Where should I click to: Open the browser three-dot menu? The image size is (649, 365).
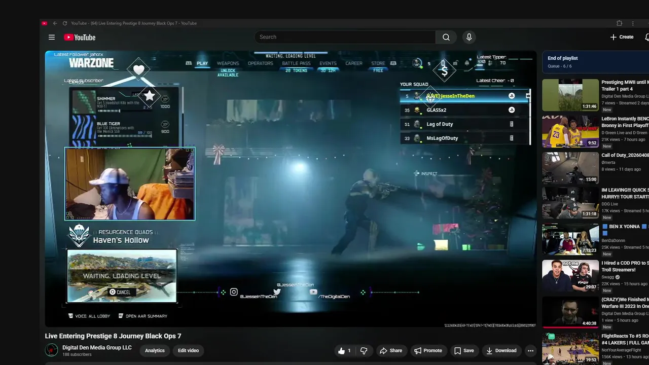[x=633, y=23]
